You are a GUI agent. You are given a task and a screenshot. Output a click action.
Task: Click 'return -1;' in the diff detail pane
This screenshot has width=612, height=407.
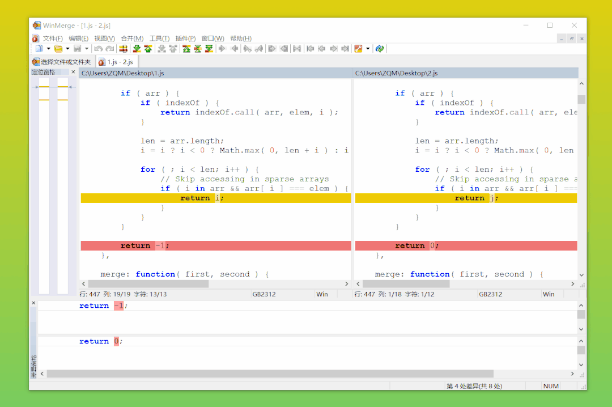(104, 306)
